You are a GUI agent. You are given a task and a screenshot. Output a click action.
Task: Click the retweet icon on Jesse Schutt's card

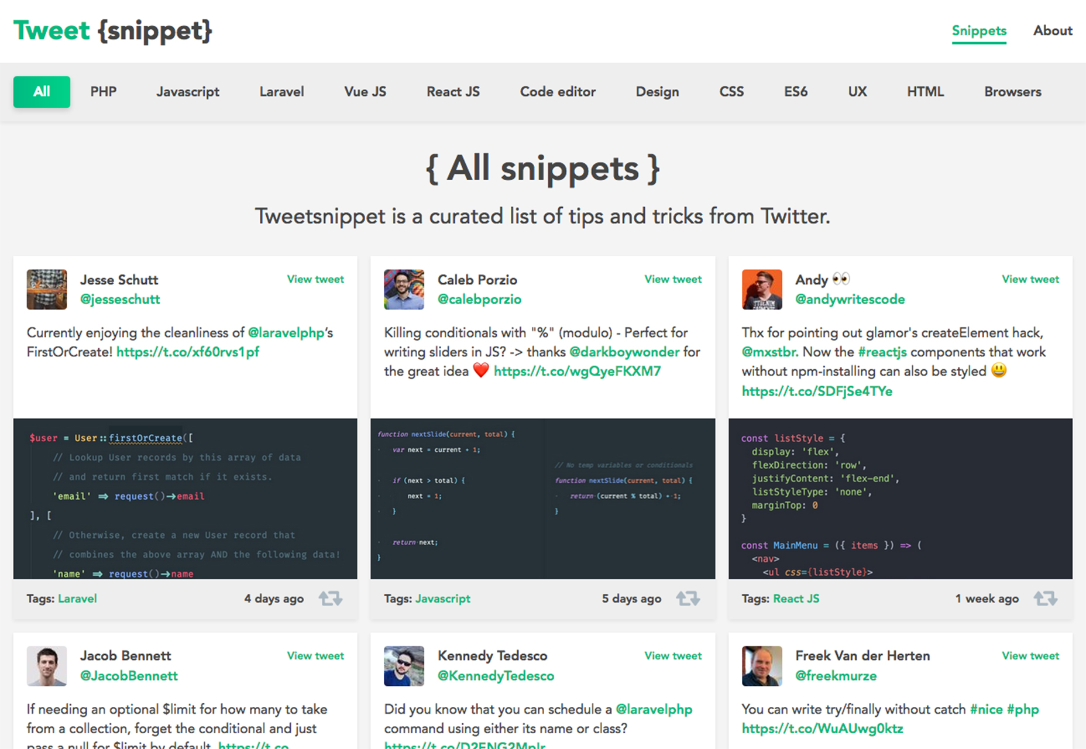(331, 598)
